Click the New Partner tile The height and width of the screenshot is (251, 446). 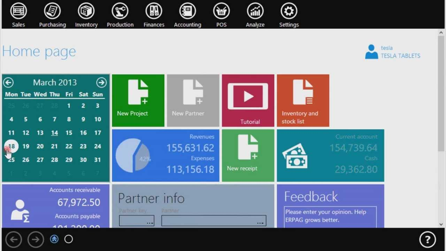coord(193,100)
